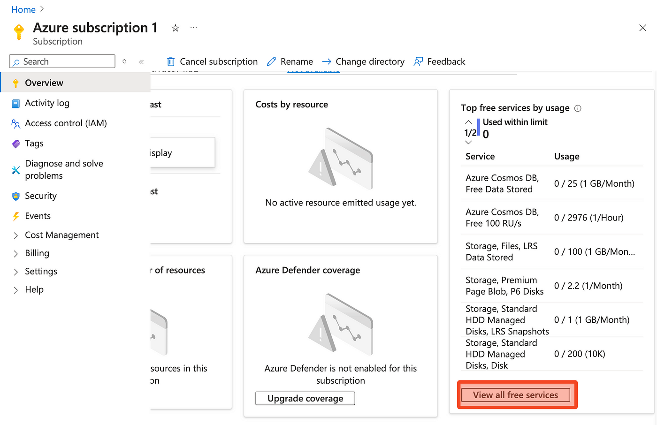Click the Rename command text
The height and width of the screenshot is (425, 657).
point(297,61)
